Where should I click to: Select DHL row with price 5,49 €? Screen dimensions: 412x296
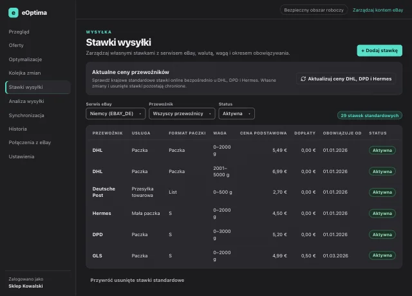click(244, 150)
